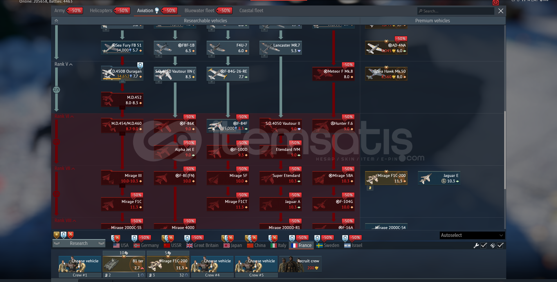Screen dimensions: 557x282
Task: Select the Alpha Jet E card
Action: pos(175,152)
